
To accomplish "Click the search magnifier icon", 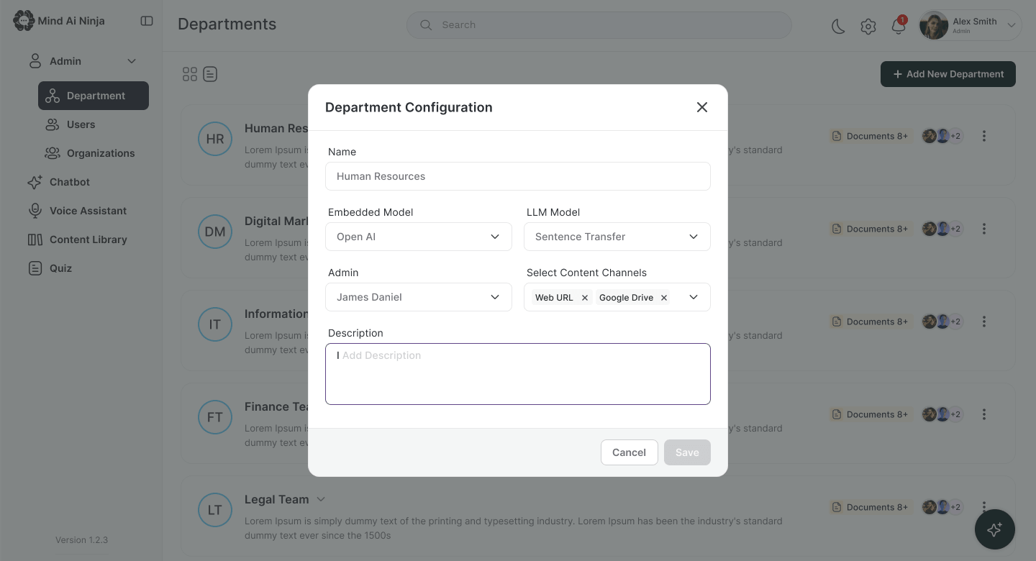I will click(x=426, y=24).
